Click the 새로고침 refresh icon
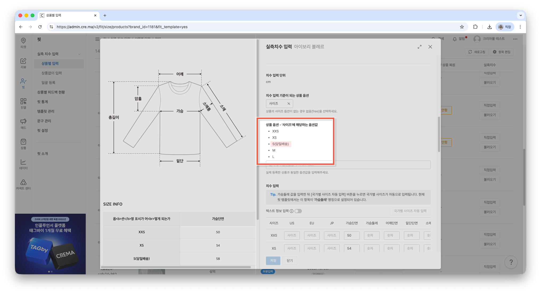The image size is (541, 294). point(470,52)
